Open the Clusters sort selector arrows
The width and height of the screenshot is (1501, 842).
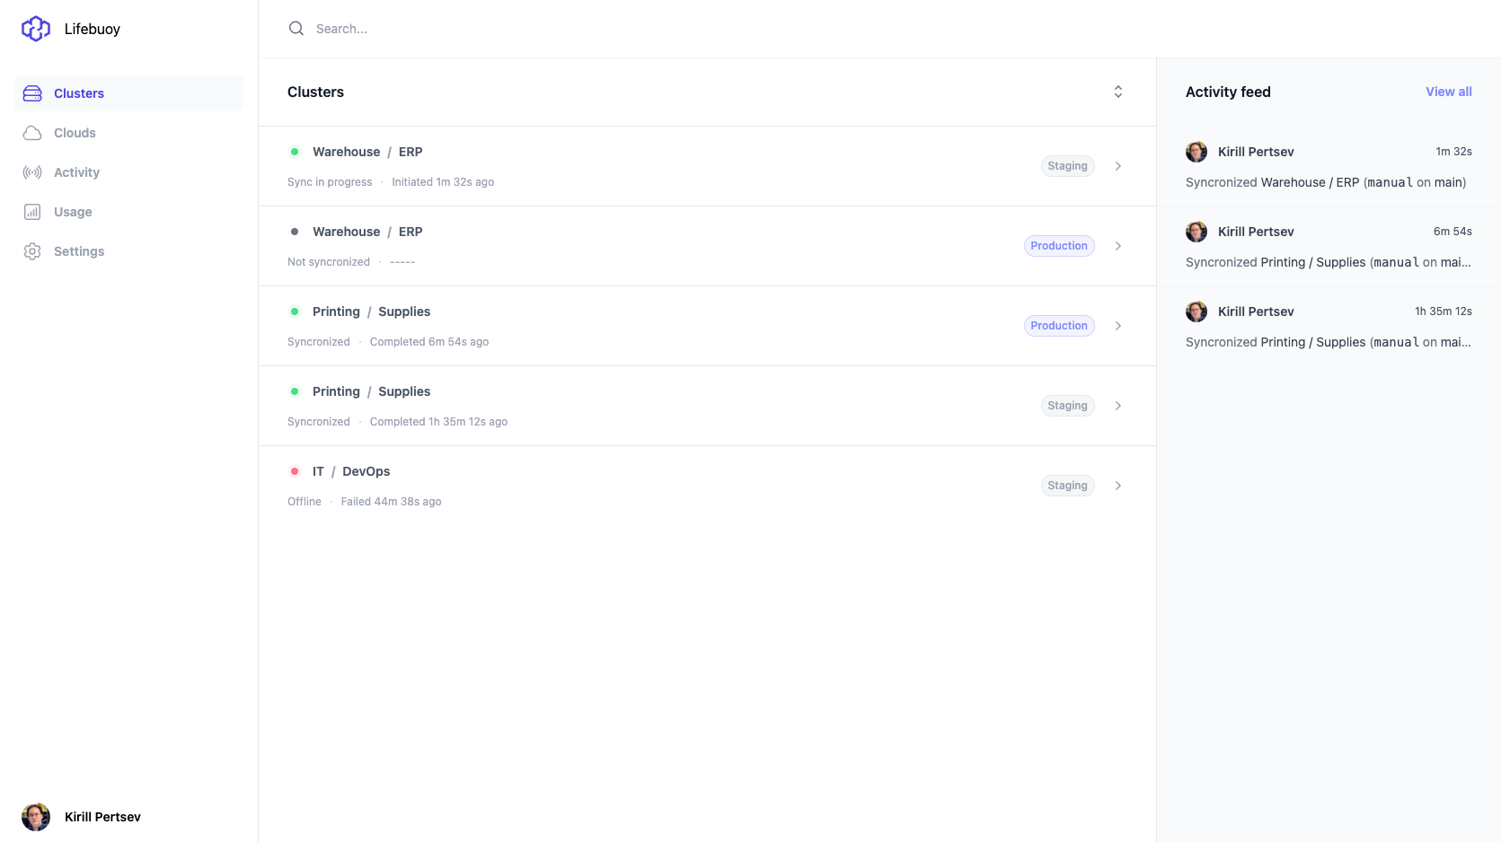tap(1118, 92)
